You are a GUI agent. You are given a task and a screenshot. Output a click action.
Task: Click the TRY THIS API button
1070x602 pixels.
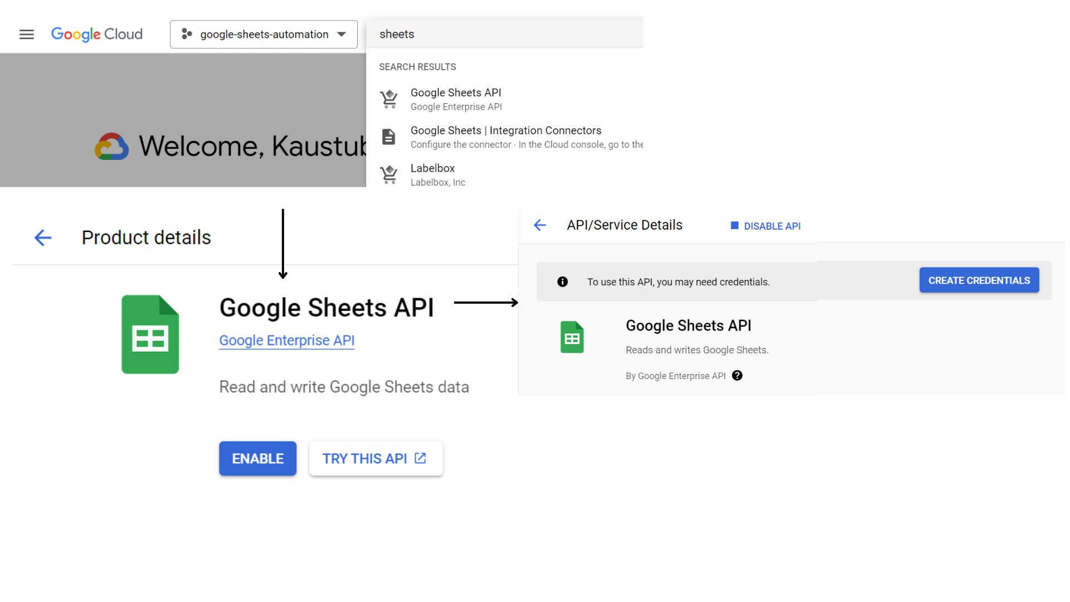click(x=376, y=459)
